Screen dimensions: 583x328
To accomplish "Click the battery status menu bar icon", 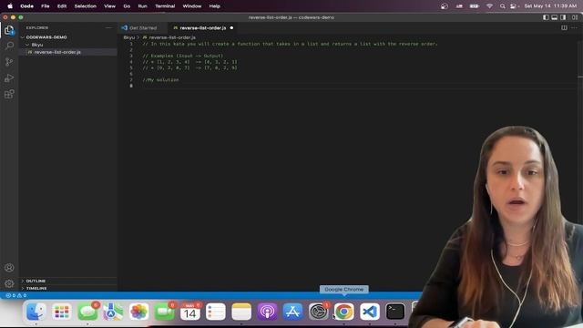I will [474, 6].
